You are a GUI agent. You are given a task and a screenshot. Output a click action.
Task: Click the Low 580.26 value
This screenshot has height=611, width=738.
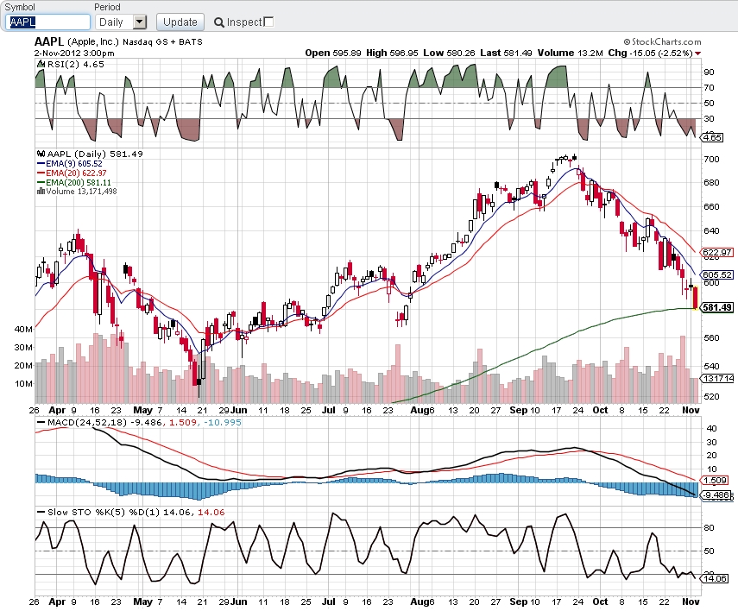[x=449, y=53]
